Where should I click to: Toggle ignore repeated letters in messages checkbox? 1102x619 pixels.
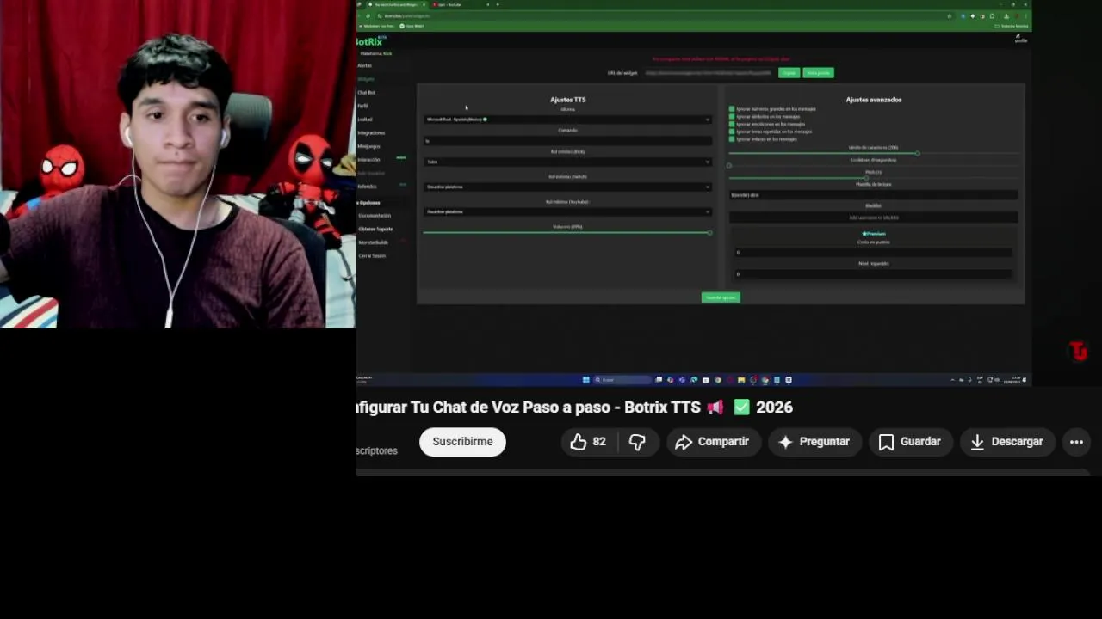(x=732, y=132)
